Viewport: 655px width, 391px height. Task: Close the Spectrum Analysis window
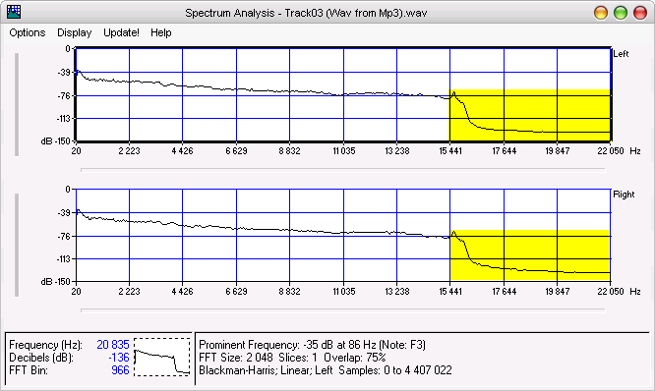pyautogui.click(x=640, y=13)
